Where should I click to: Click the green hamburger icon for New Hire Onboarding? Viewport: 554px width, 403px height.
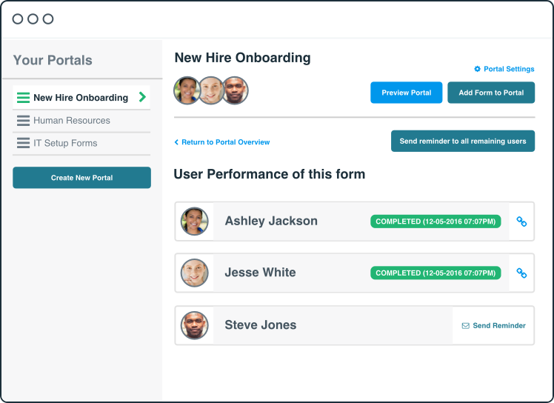(23, 98)
